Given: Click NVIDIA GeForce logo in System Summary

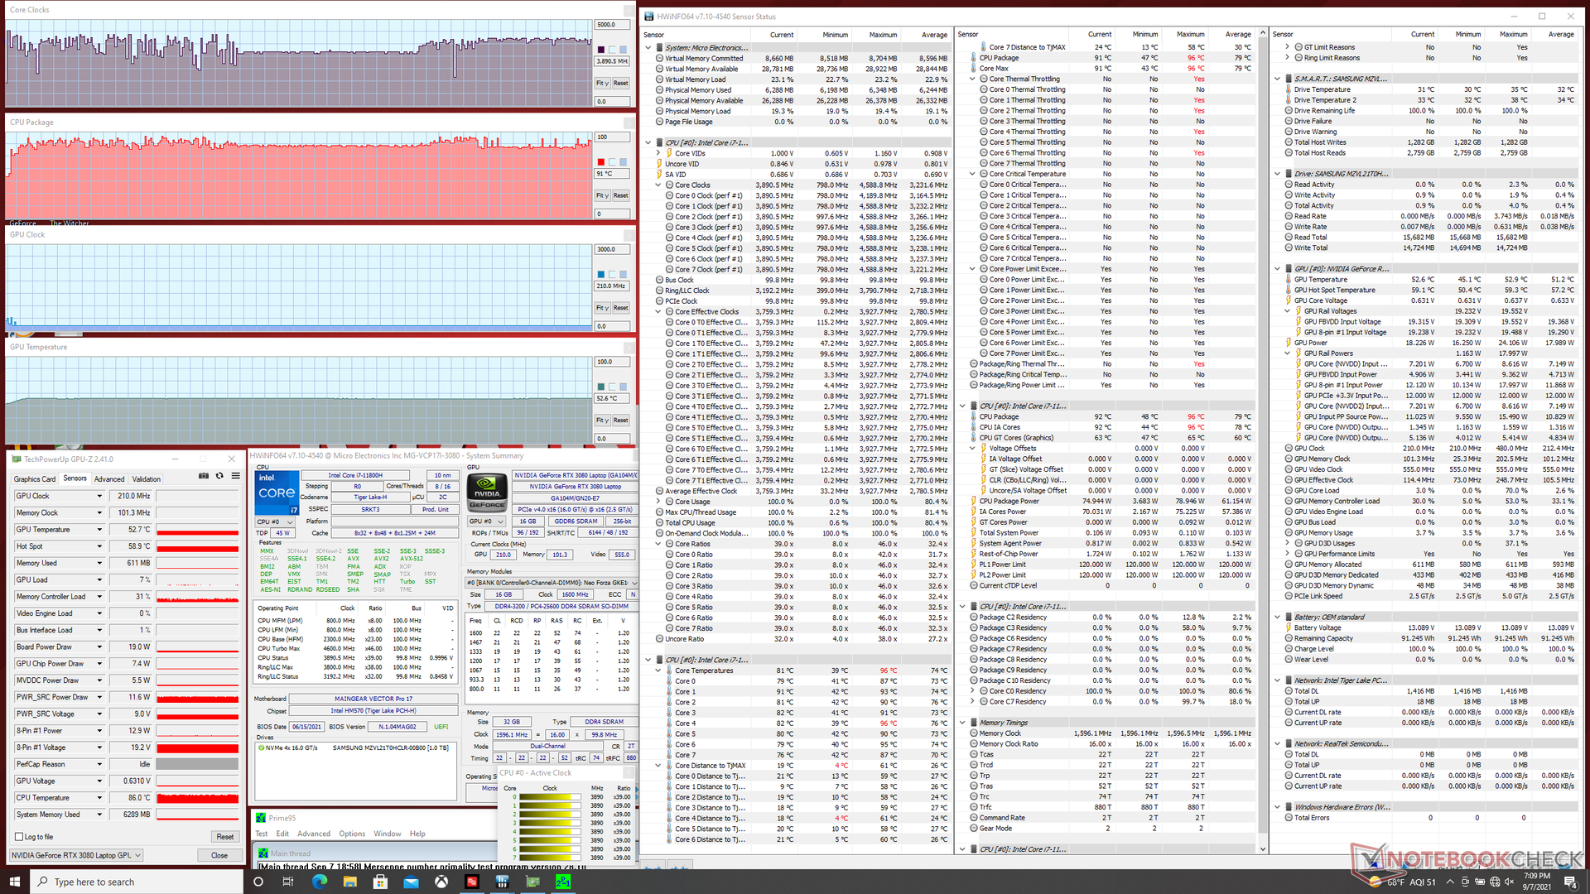Looking at the screenshot, I should [487, 493].
